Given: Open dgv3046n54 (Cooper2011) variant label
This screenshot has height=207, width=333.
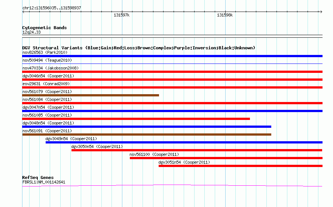Looking at the screenshot, I should [x=48, y=76].
